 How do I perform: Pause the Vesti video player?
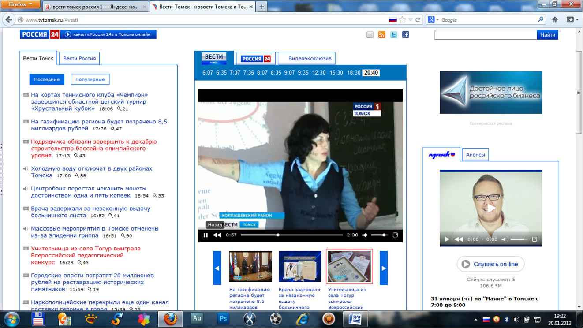(x=206, y=235)
